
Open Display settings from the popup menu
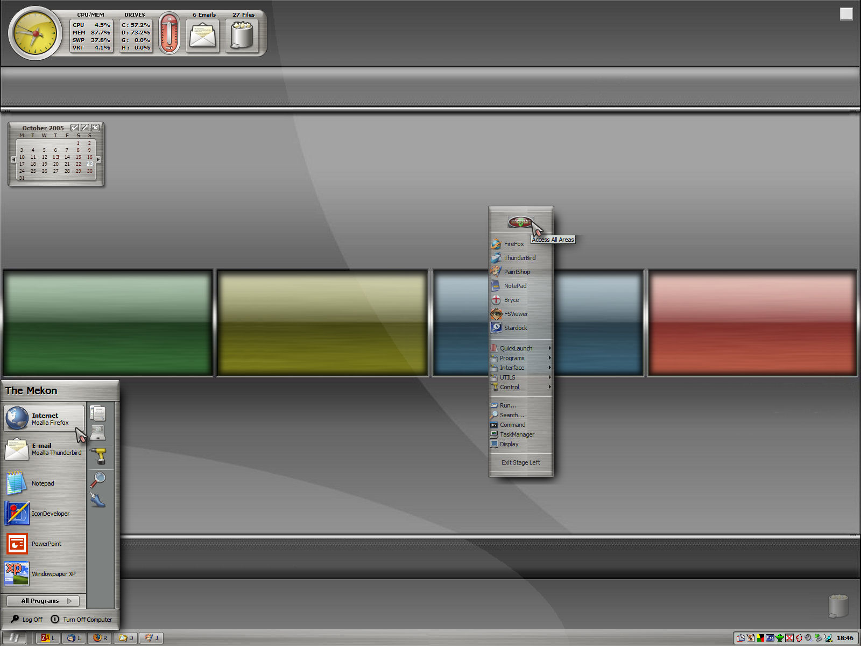521,444
